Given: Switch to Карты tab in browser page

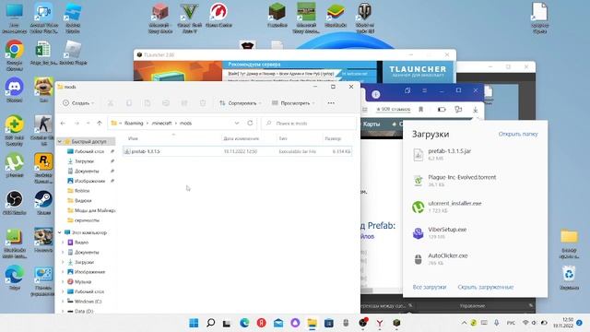Looking at the screenshot, I should click(371, 124).
